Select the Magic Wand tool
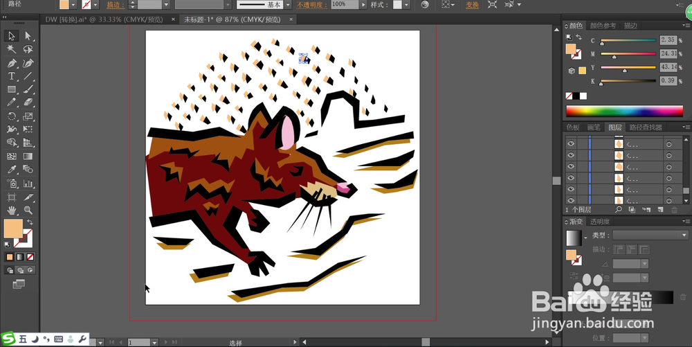The image size is (692, 347). 12,49
